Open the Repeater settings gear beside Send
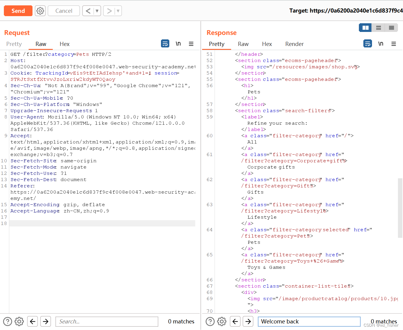Image resolution: width=403 pixels, height=330 pixels. [40, 10]
